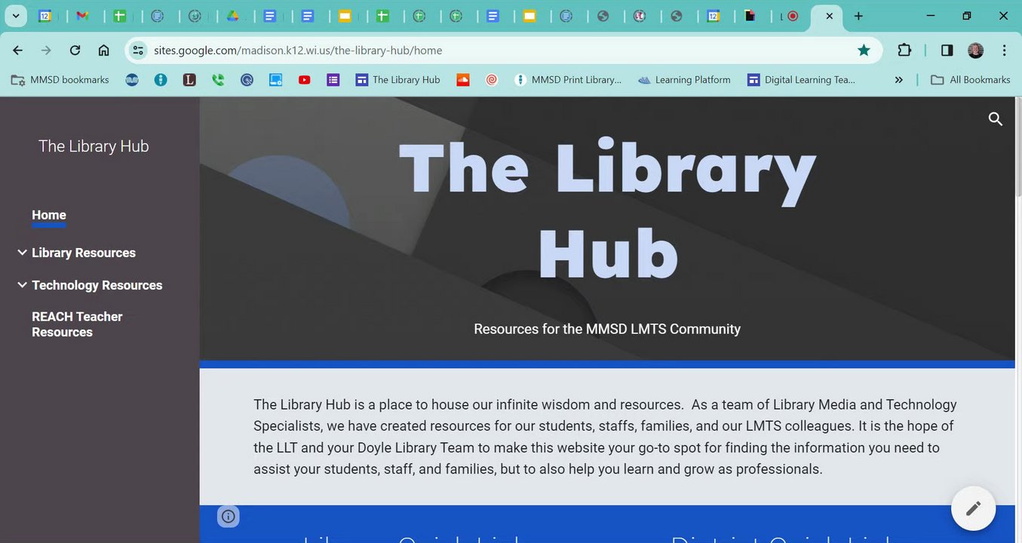Screen dimensions: 1022x543
Task: Open the Chrome profile avatar
Action: point(975,51)
